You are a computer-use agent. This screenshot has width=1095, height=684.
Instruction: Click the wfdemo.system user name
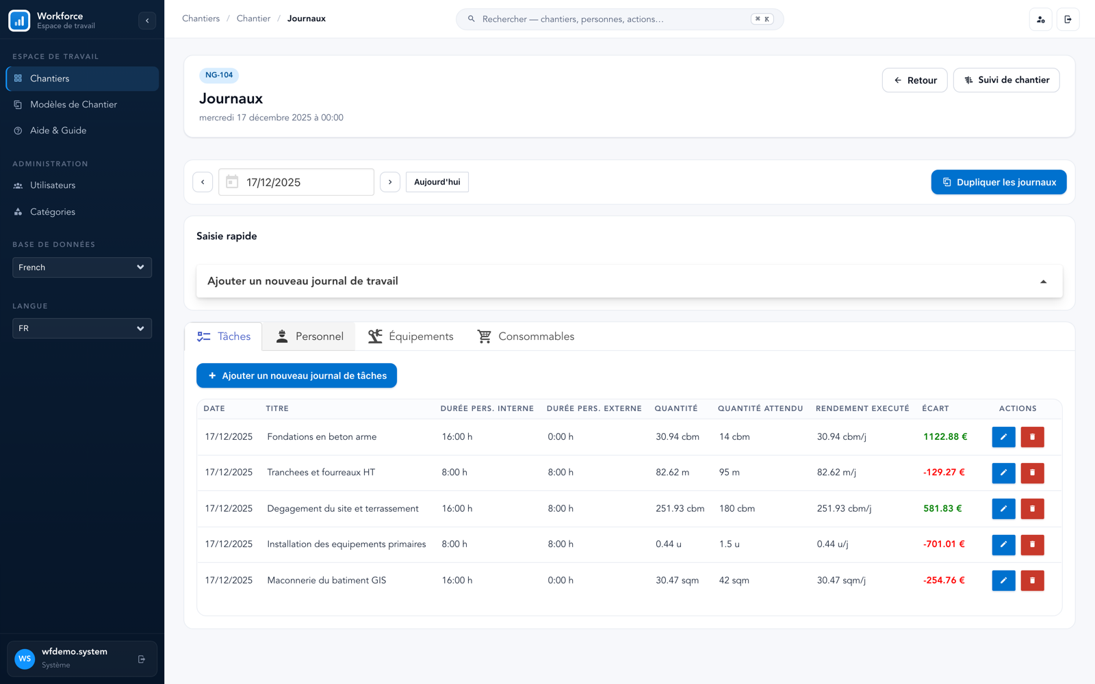click(x=75, y=652)
